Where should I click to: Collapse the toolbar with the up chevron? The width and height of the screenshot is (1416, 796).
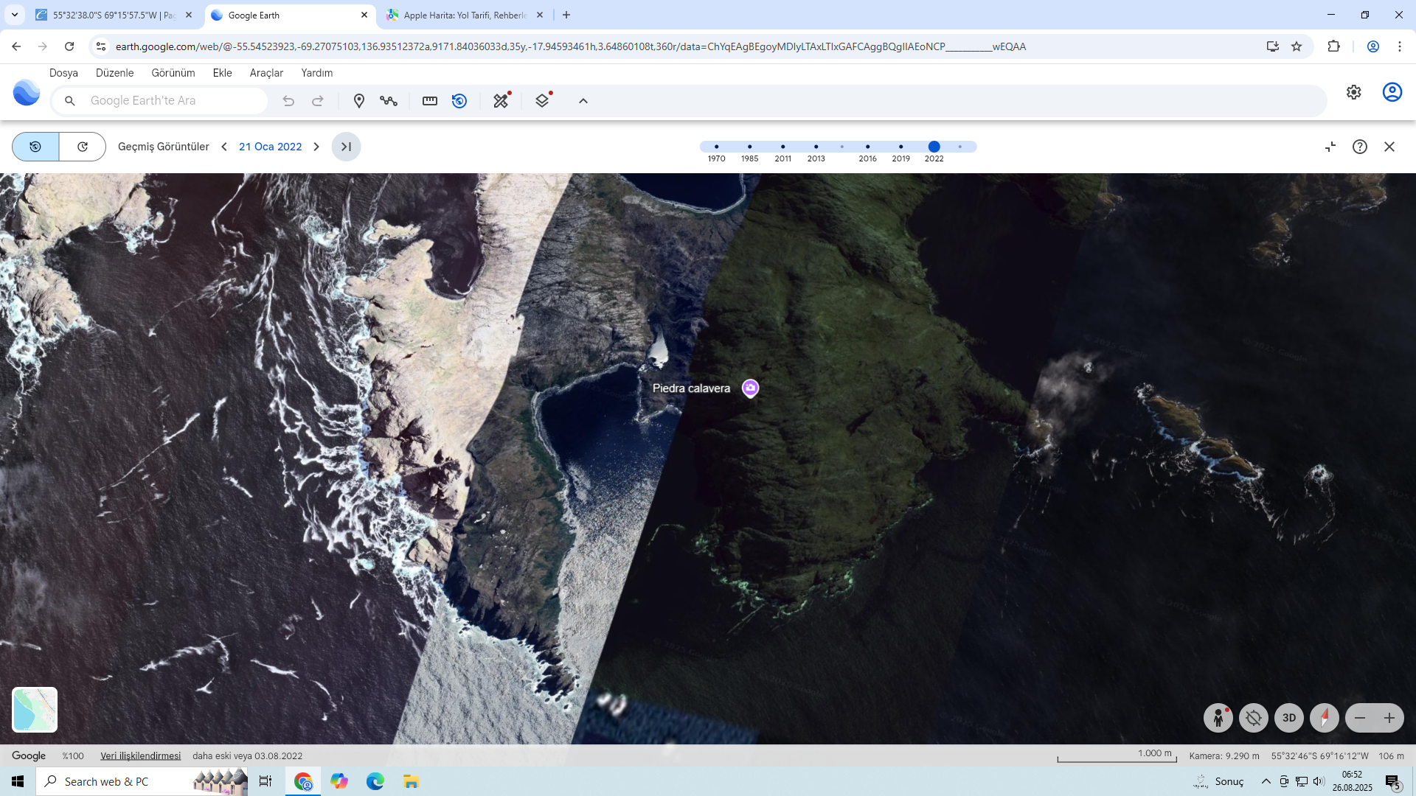coord(583,101)
